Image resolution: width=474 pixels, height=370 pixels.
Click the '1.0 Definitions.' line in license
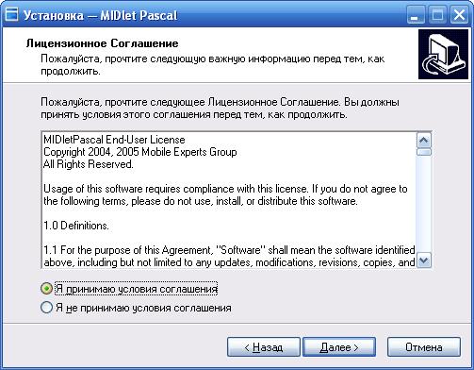pos(76,226)
